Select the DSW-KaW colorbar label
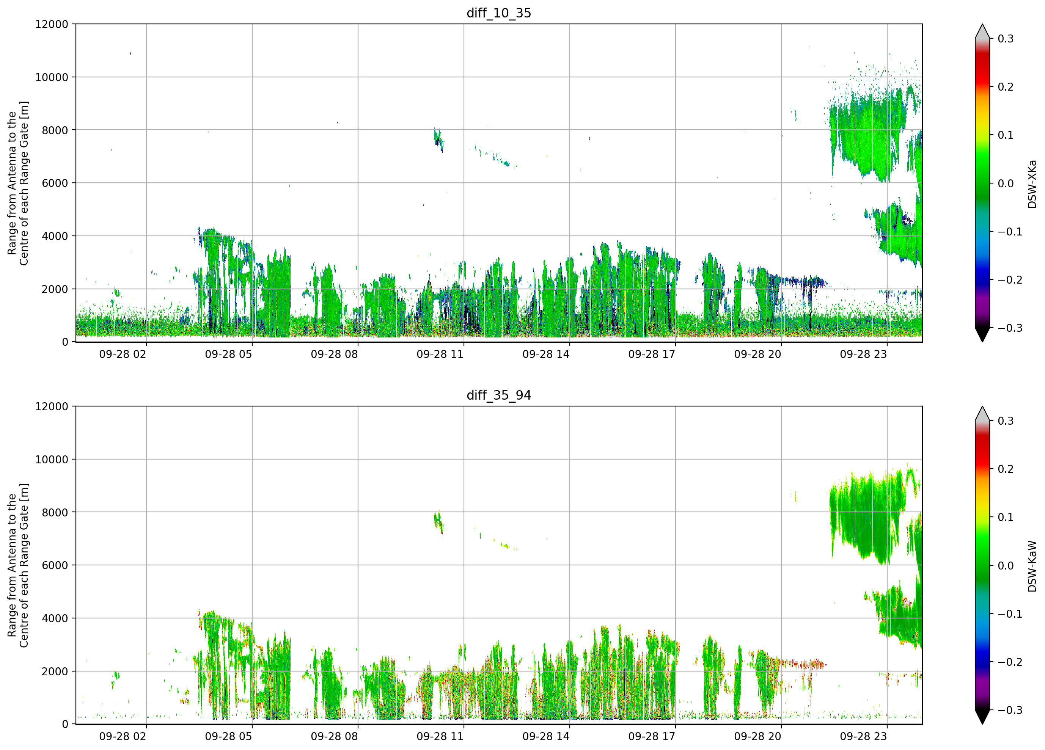The width and height of the screenshot is (1045, 750). click(1032, 566)
